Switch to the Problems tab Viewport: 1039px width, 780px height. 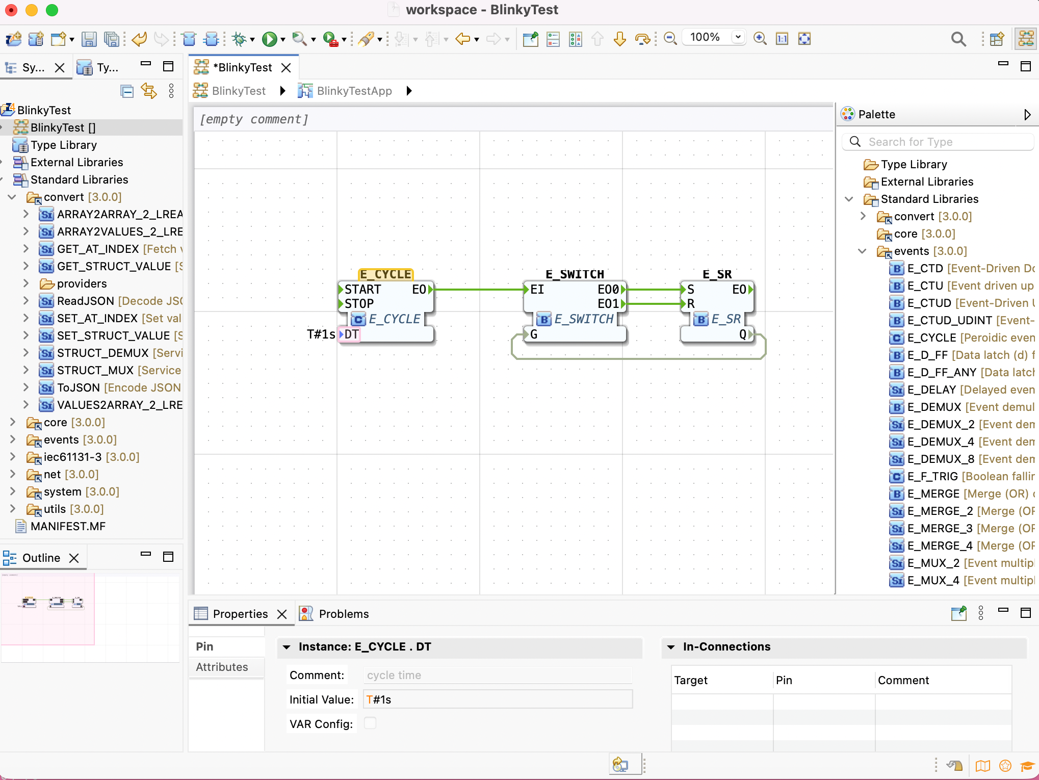pyautogui.click(x=334, y=614)
